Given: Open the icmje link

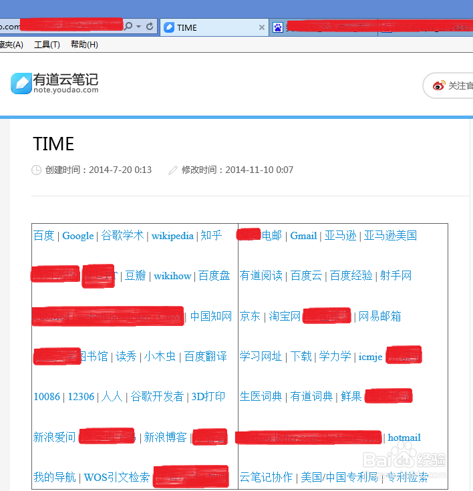Looking at the screenshot, I should [371, 357].
